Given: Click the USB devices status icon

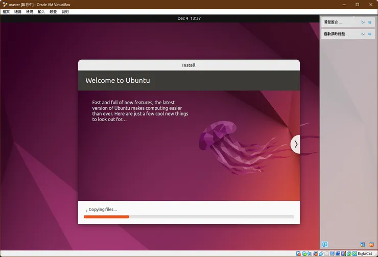Looking at the screenshot, I should coord(321,253).
